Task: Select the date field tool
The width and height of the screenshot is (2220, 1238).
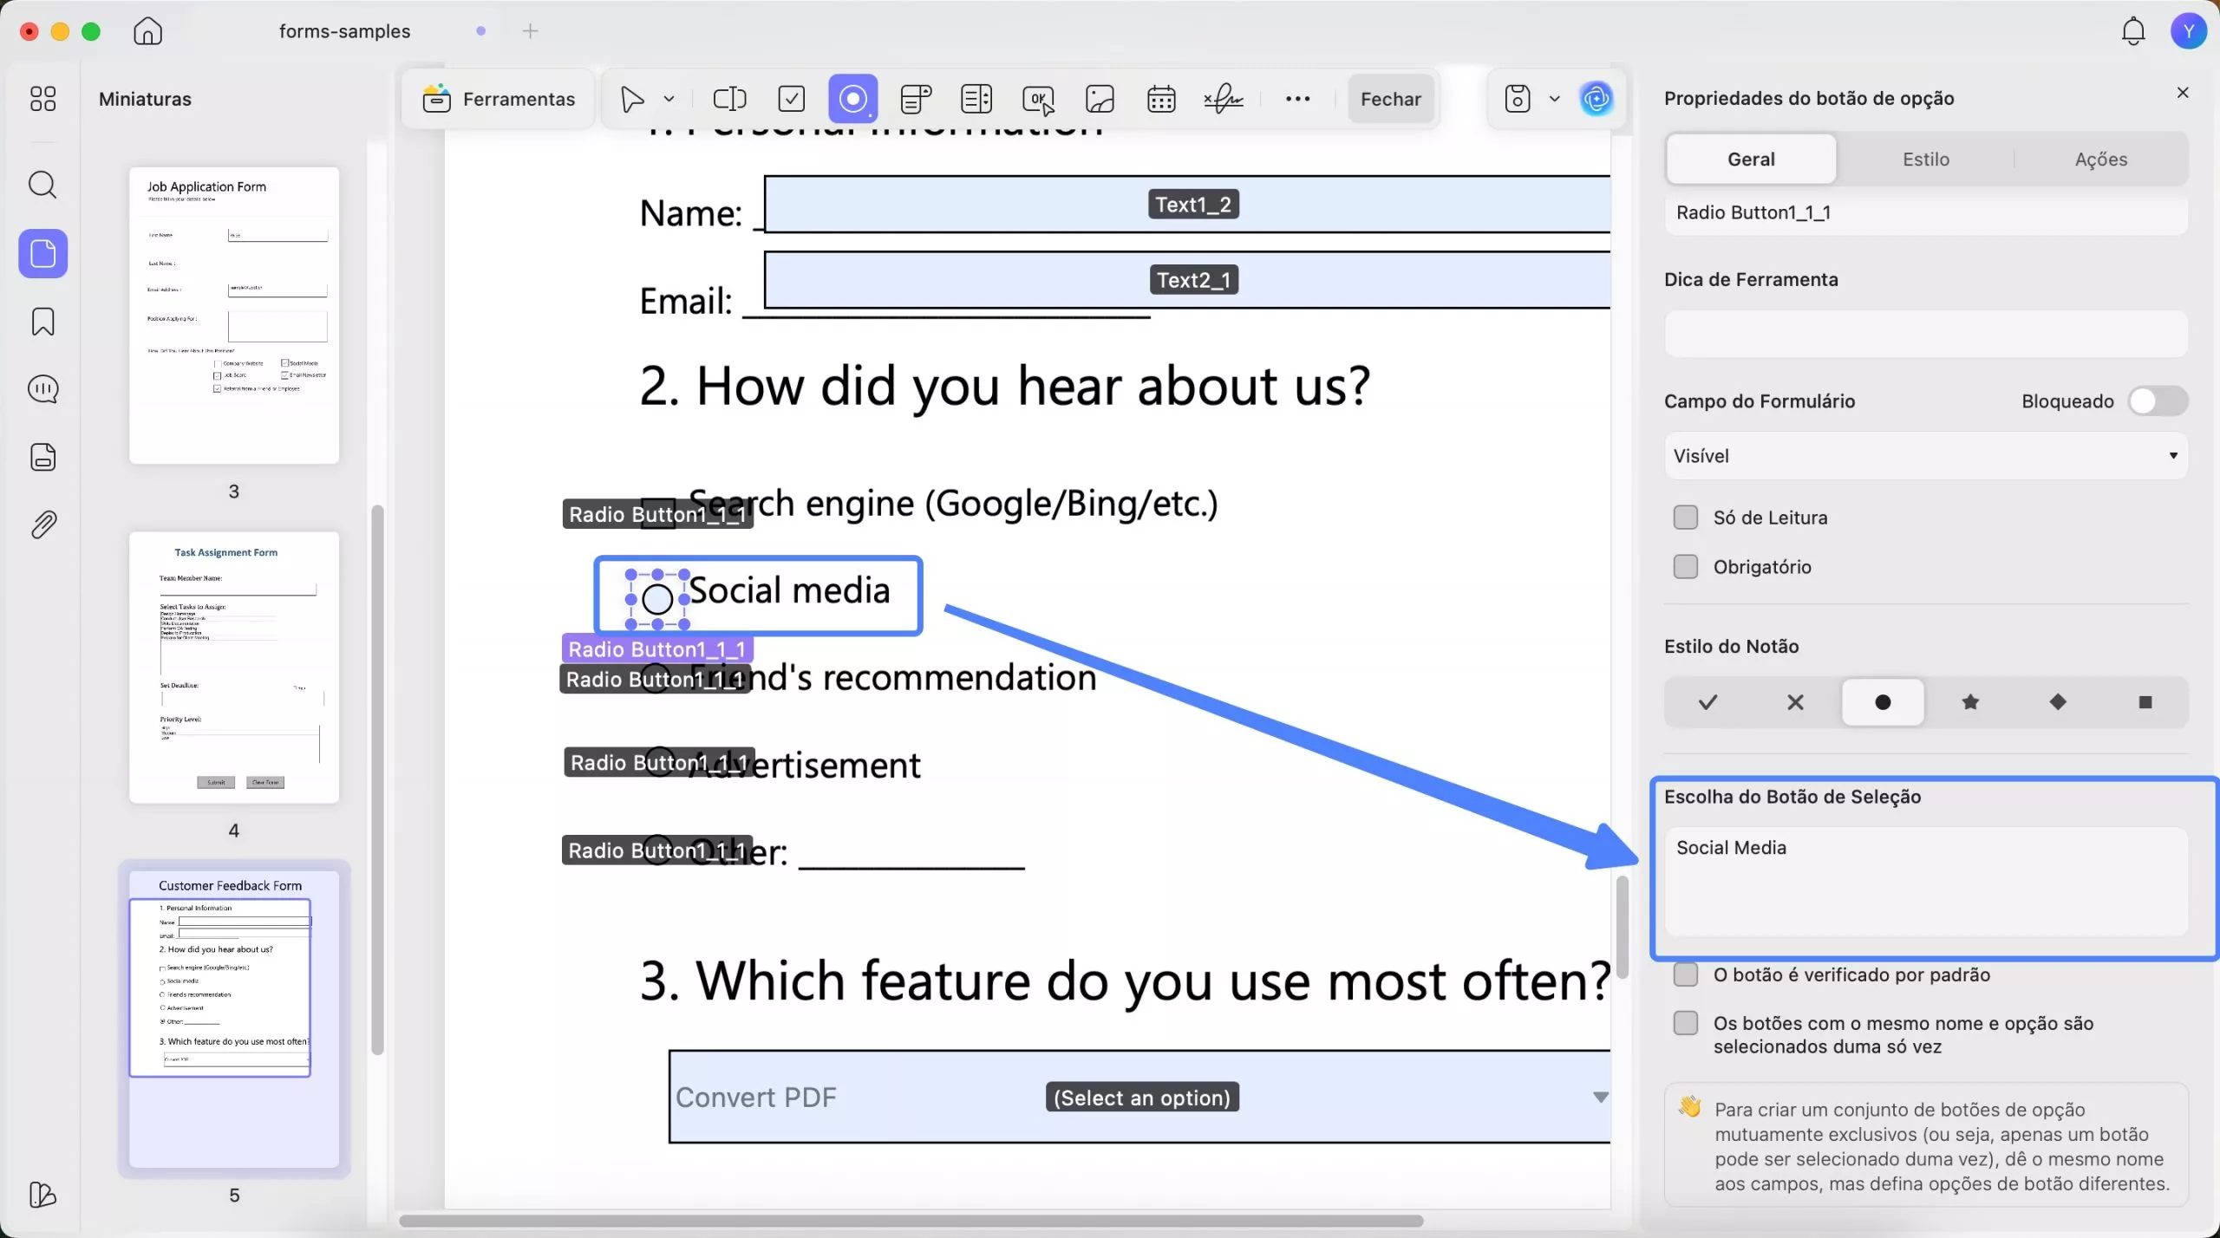Action: pyautogui.click(x=1161, y=99)
